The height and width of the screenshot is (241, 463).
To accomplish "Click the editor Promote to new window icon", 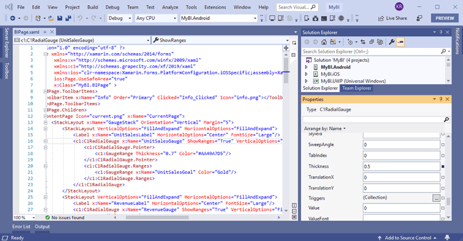I will pos(294,43).
